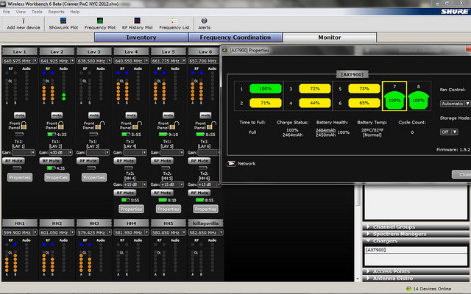Open the killagorilla frequency dropdown 582.650 MHz
Viewport: 471px width, 294px height.
[206, 232]
